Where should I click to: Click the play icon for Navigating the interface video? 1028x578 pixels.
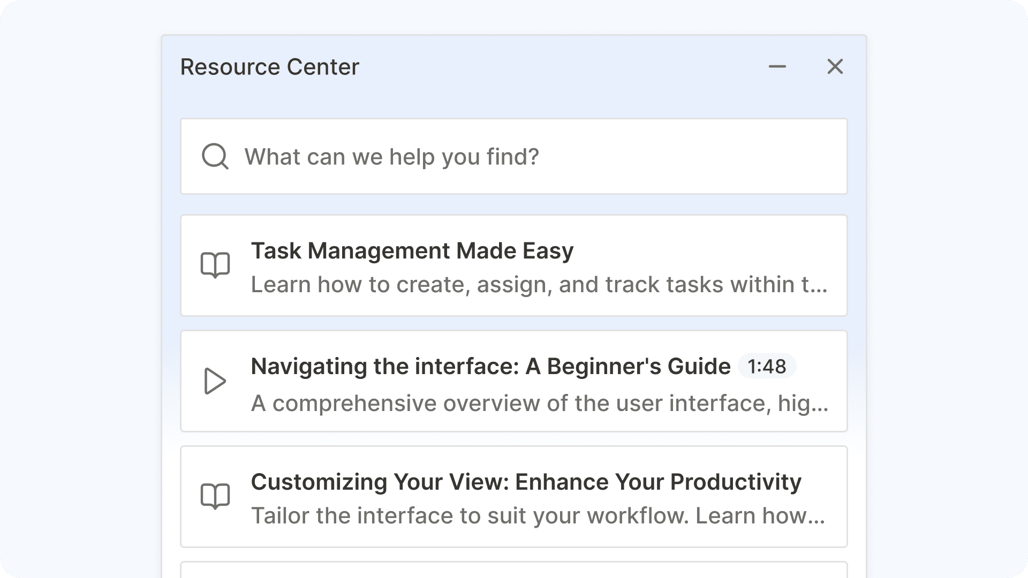pos(215,381)
